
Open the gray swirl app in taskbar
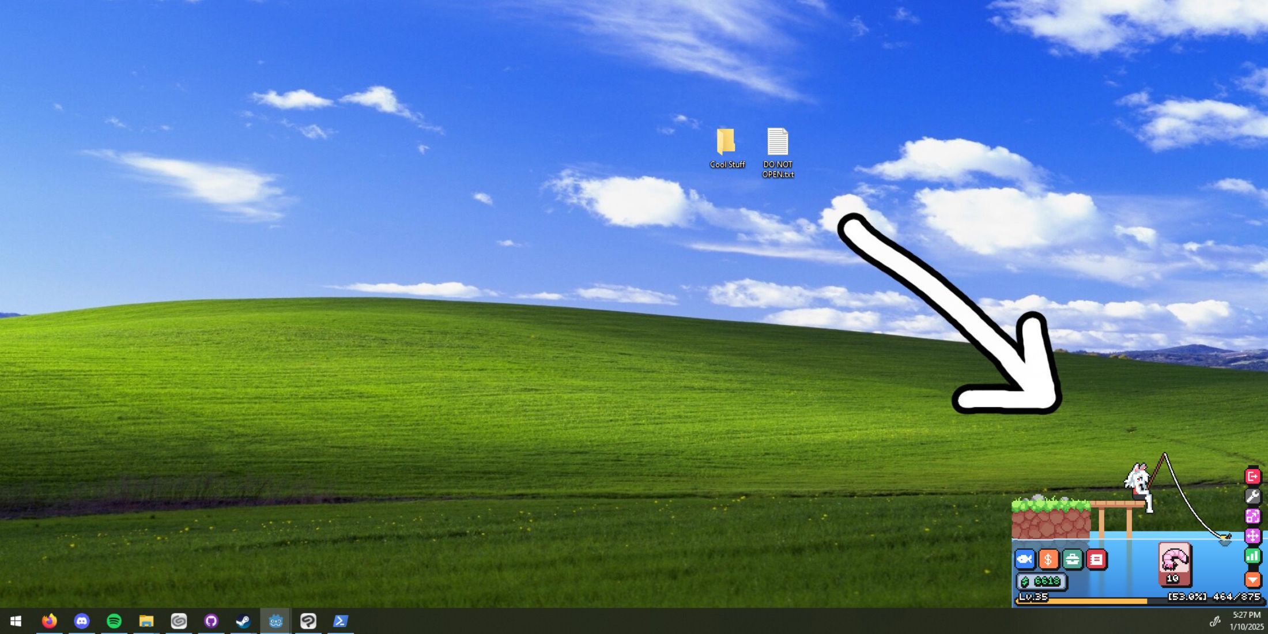[x=179, y=621]
